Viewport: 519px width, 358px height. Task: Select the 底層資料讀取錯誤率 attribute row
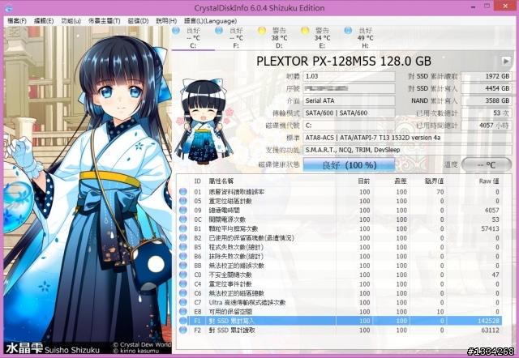click(339, 192)
